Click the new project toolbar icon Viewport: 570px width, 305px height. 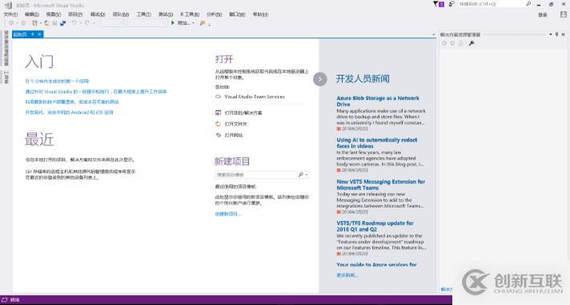34,23
